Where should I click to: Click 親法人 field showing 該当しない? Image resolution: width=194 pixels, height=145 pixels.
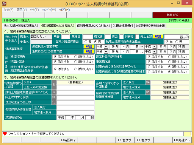[41, 37]
